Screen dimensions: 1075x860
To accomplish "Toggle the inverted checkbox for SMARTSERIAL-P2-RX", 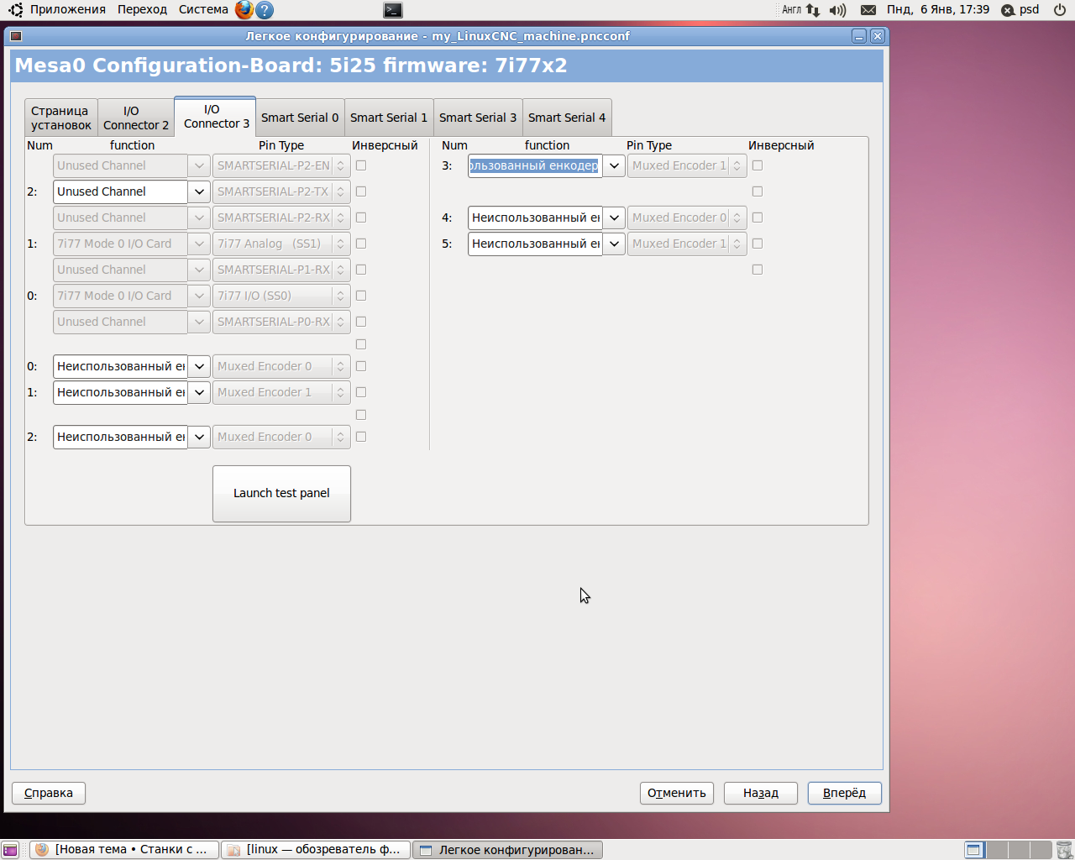I will [x=361, y=218].
